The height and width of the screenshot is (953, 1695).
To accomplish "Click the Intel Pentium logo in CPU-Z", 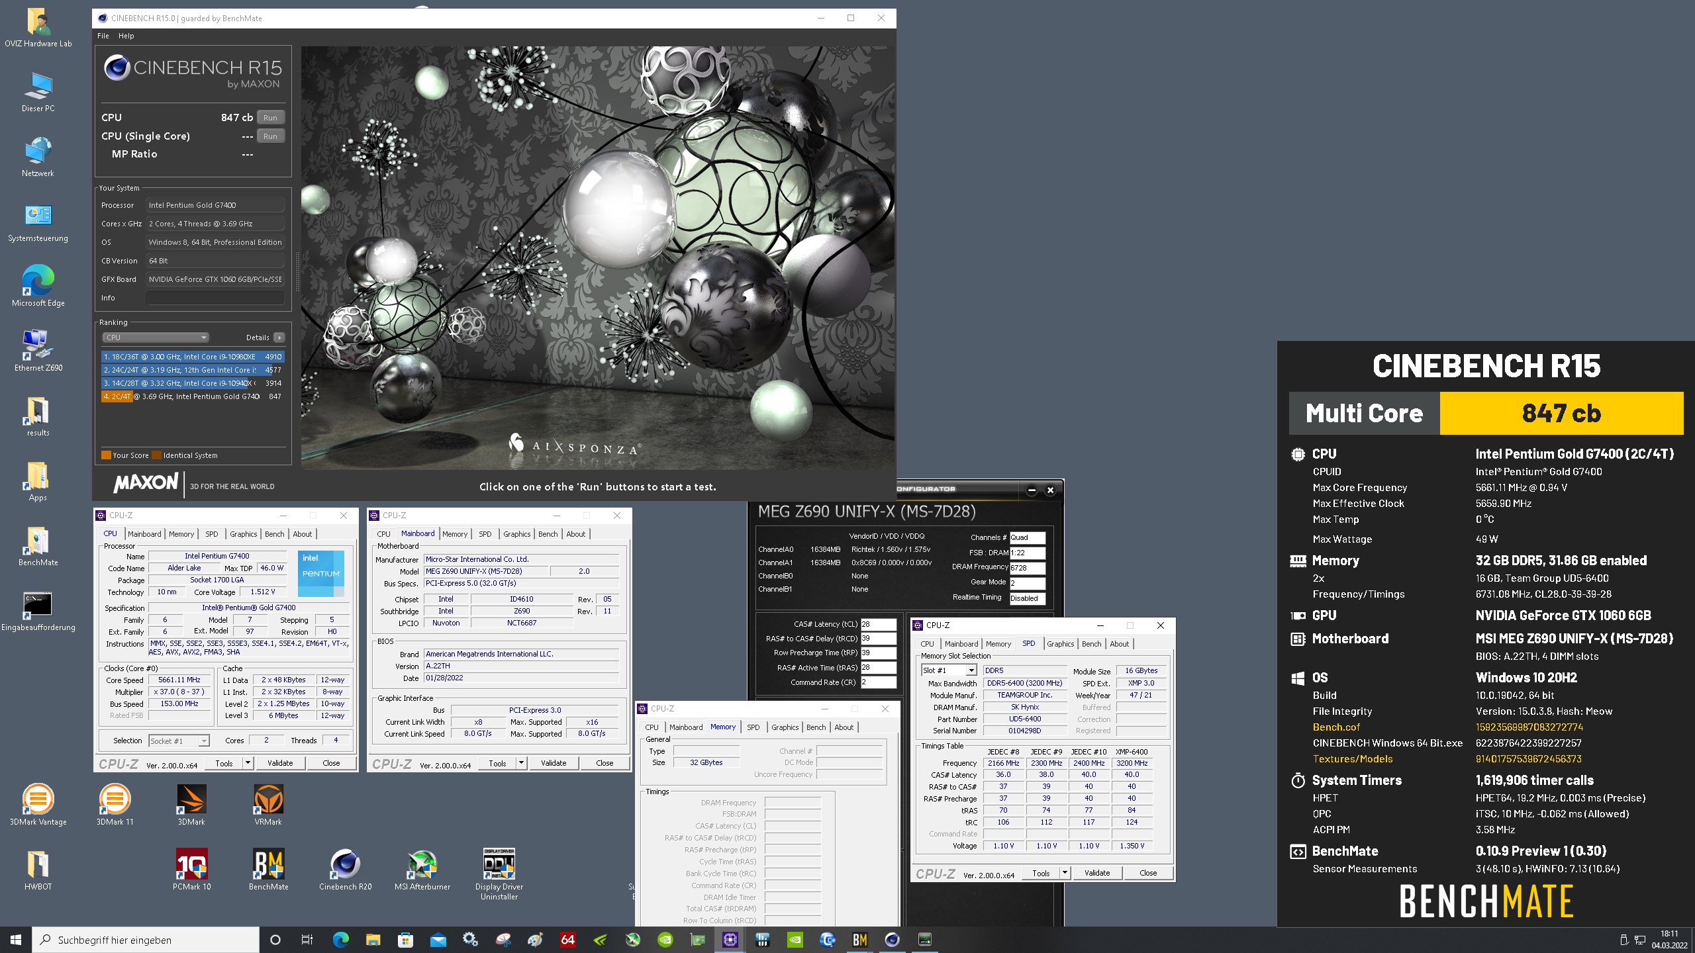I will [x=321, y=573].
